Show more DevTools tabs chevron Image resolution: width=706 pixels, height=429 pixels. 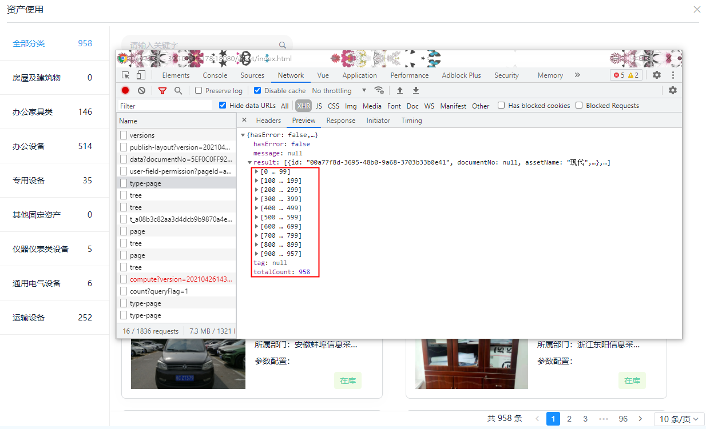577,75
